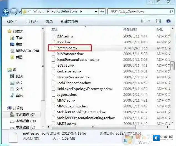
Task: Click the Refresh button beside address bar
Action: [x=102, y=12]
